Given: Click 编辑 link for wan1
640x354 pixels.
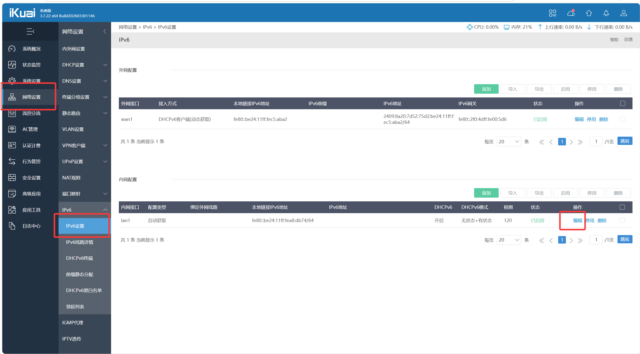Looking at the screenshot, I should click(x=579, y=119).
